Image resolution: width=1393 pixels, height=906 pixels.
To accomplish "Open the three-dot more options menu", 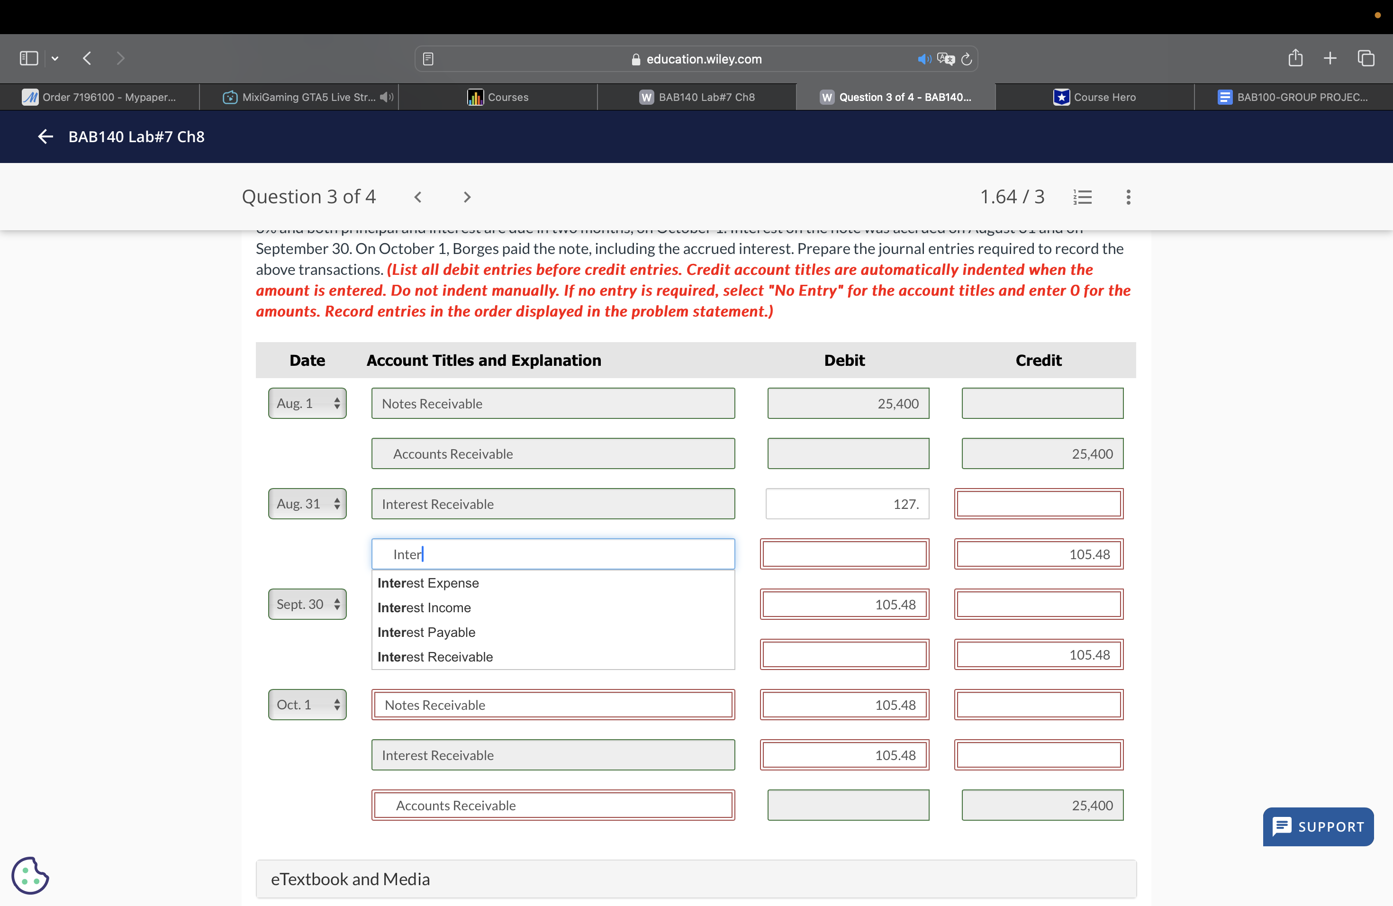I will (1128, 197).
